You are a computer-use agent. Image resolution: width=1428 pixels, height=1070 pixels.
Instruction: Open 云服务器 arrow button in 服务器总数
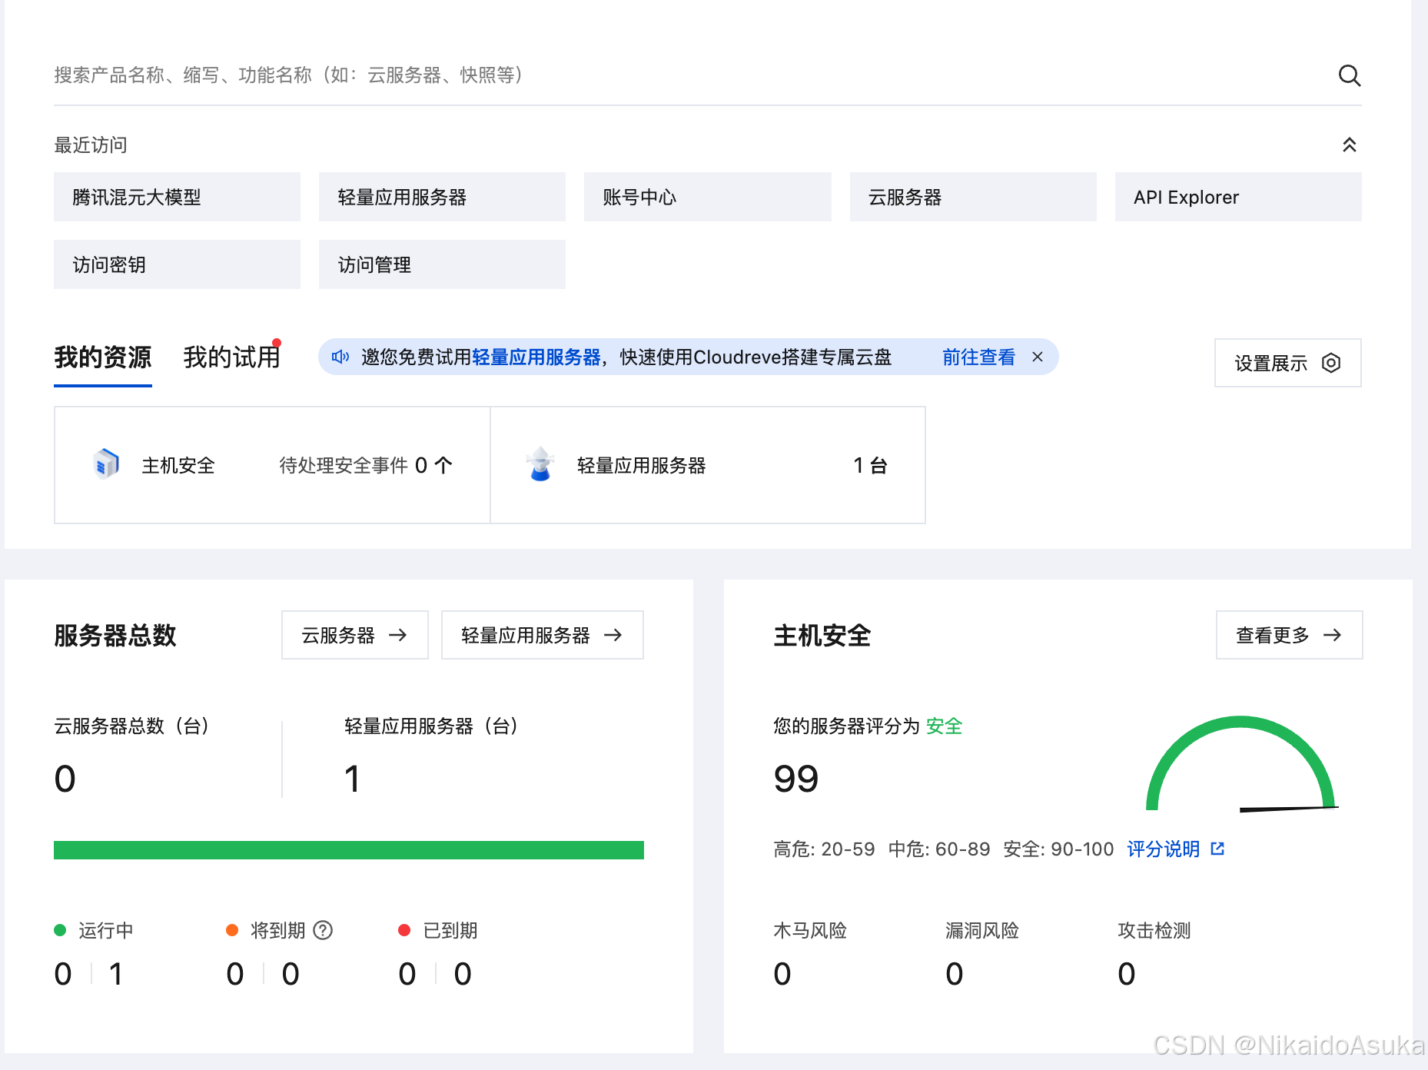click(355, 635)
